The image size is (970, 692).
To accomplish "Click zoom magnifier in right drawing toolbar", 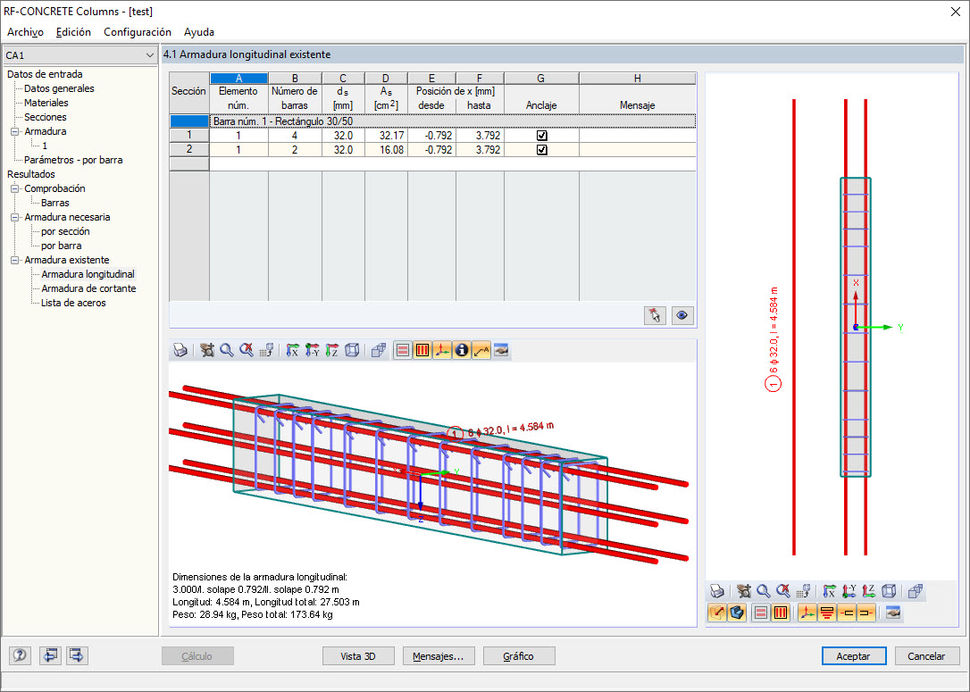I will point(764,592).
